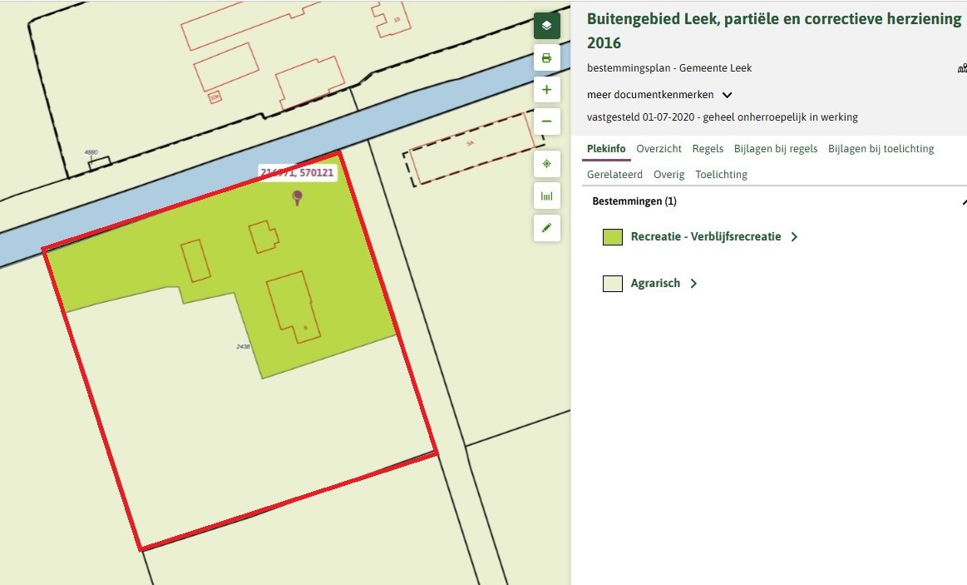Image resolution: width=967 pixels, height=585 pixels.
Task: Collapse the Bestemmingen section arrow
Action: coord(964,201)
